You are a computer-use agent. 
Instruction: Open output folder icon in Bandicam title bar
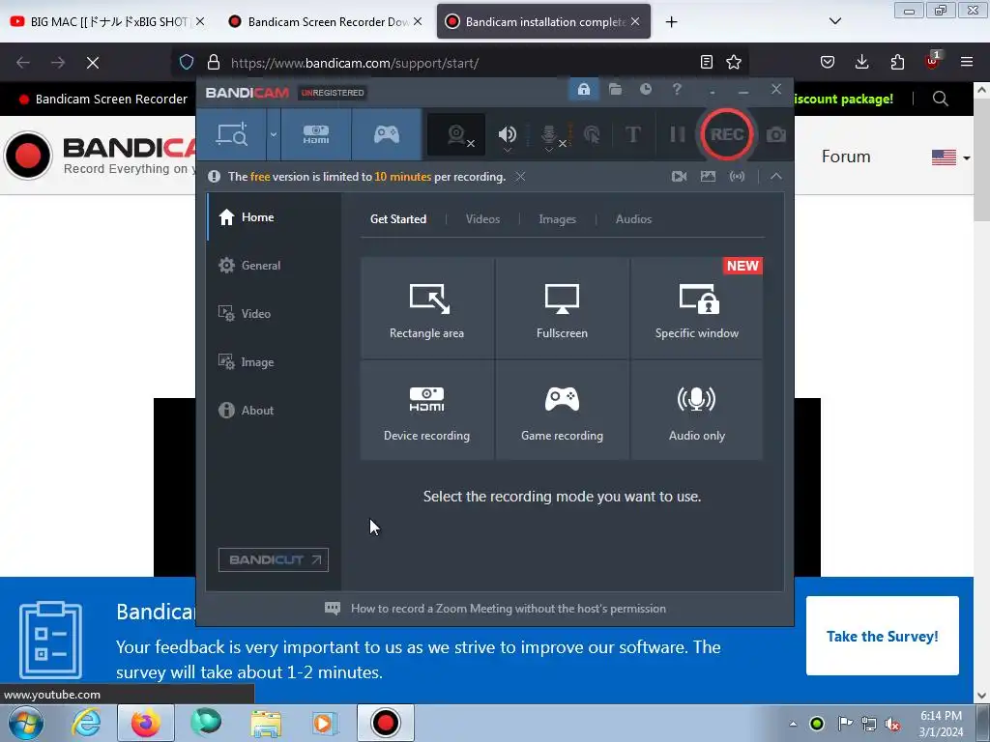tap(615, 89)
